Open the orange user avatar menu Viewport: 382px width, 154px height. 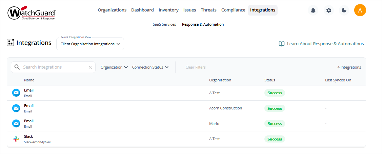360,10
